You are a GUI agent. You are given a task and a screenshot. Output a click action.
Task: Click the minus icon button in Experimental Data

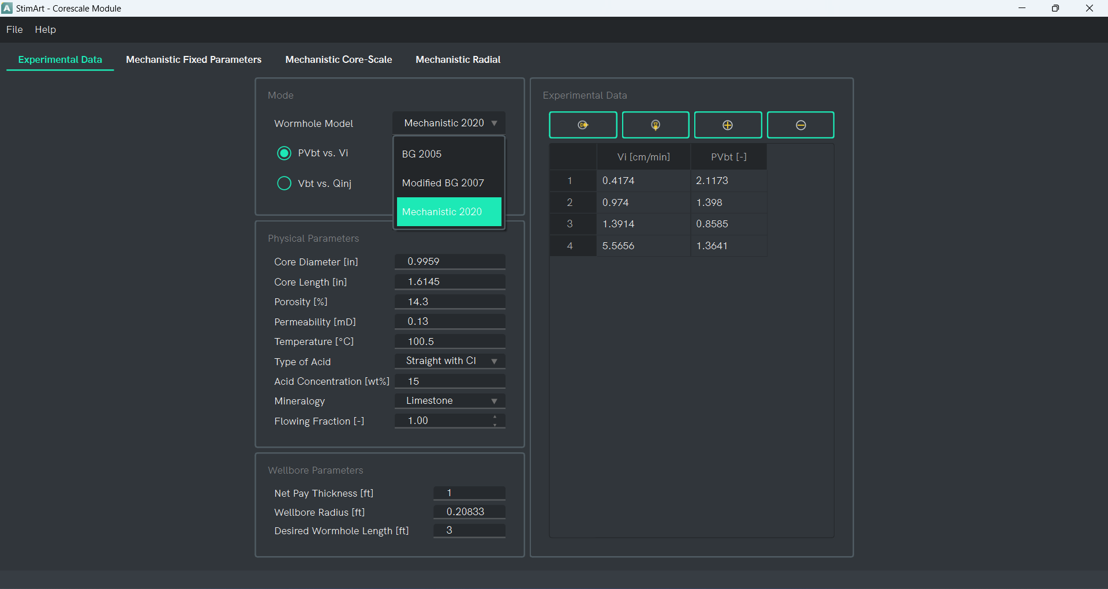pos(800,125)
